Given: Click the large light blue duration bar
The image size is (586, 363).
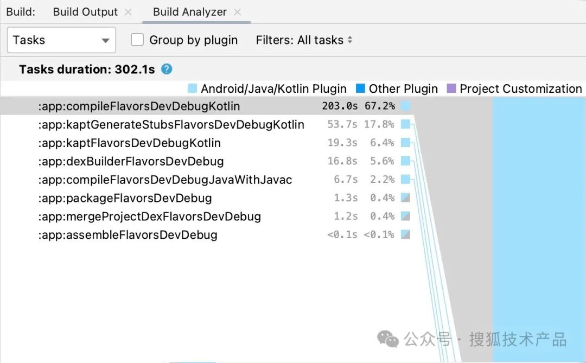Looking at the screenshot, I should [x=539, y=229].
